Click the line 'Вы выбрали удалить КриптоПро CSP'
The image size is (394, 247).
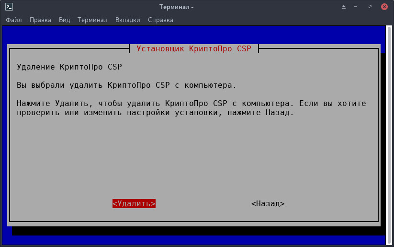(x=127, y=85)
